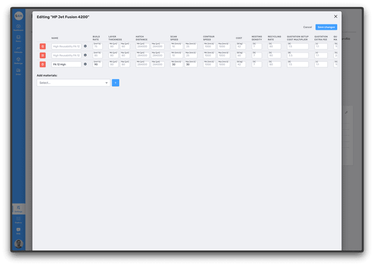Click min scan speed field in build rate 75 row
Image resolution: width=374 pixels, height=266 pixels.
tap(176, 46)
